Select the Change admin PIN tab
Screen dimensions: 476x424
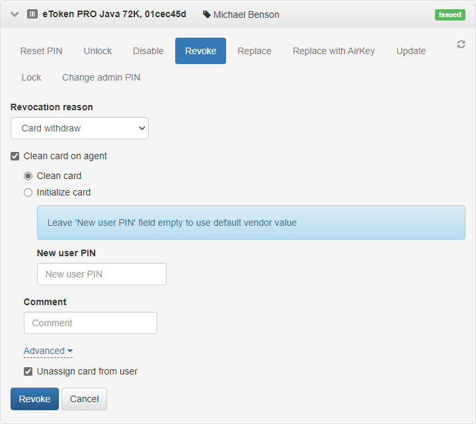click(101, 77)
